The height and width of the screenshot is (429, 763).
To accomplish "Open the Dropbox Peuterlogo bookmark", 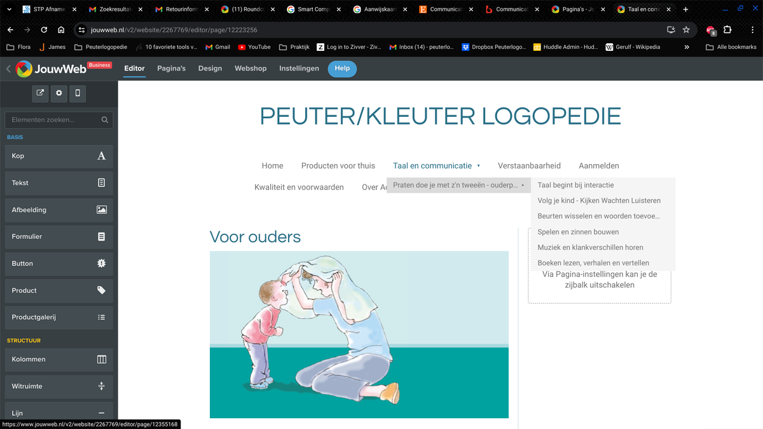I will point(494,47).
